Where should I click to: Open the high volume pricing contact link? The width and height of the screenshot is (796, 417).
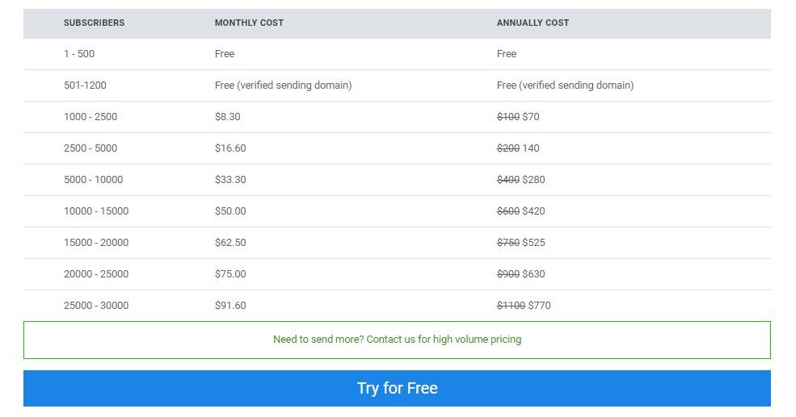tap(397, 340)
